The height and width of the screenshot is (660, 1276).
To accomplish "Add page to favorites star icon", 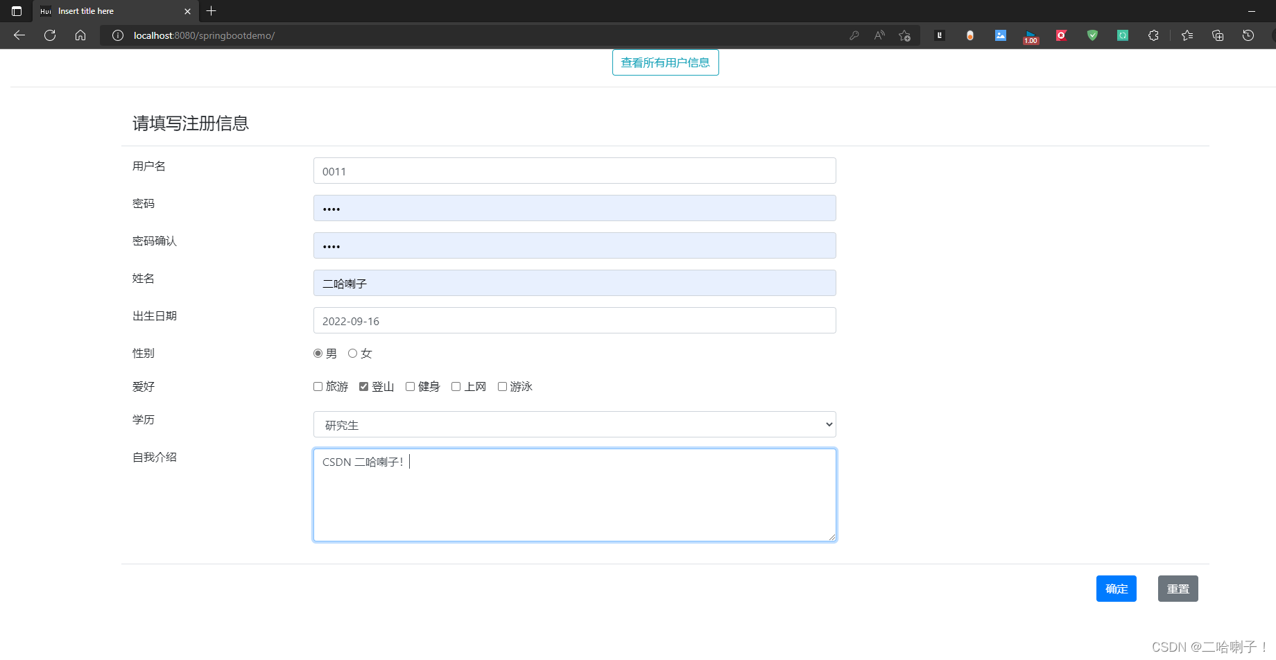I will (x=904, y=35).
